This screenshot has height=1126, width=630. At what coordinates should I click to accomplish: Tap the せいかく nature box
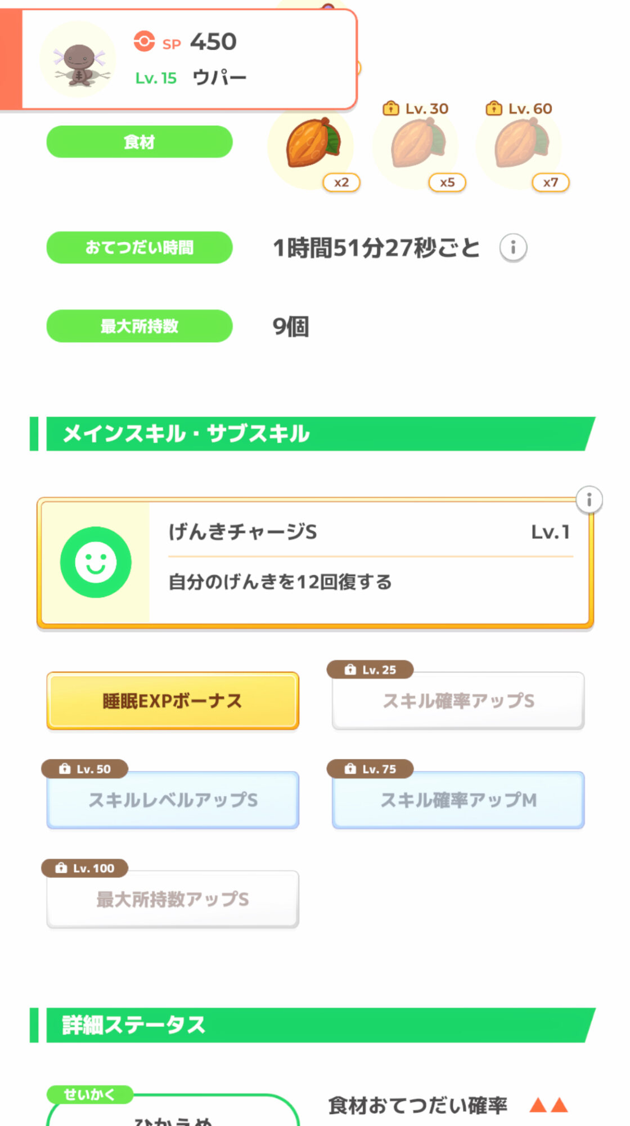172,1112
